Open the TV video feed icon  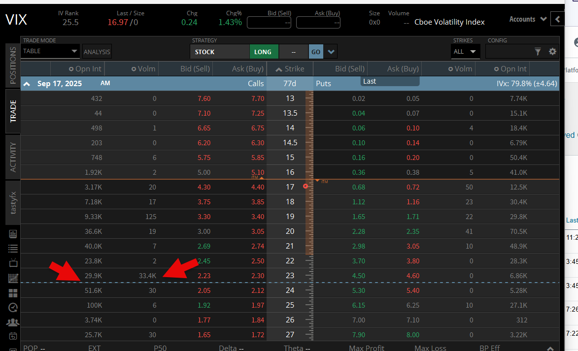click(x=13, y=262)
